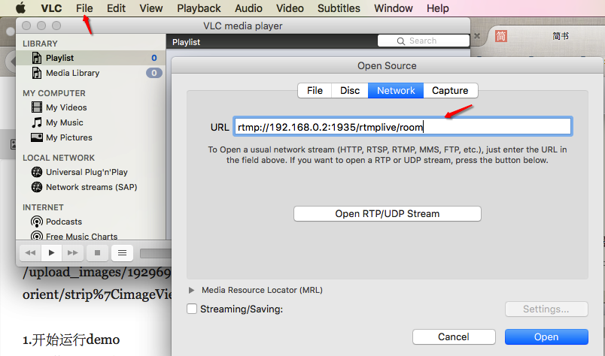Click the search magnifier icon

tap(401, 41)
